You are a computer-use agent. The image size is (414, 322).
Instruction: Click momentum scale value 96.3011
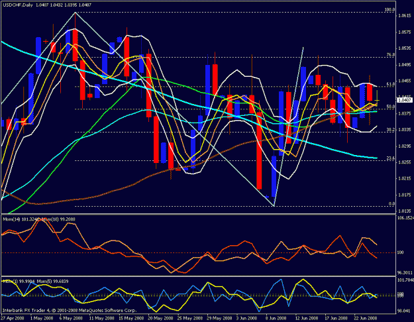pyautogui.click(x=405, y=272)
